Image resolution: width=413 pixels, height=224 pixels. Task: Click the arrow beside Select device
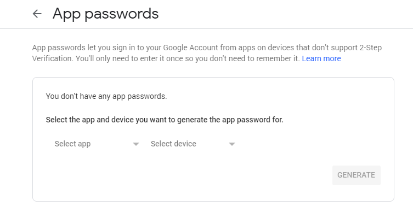point(232,145)
